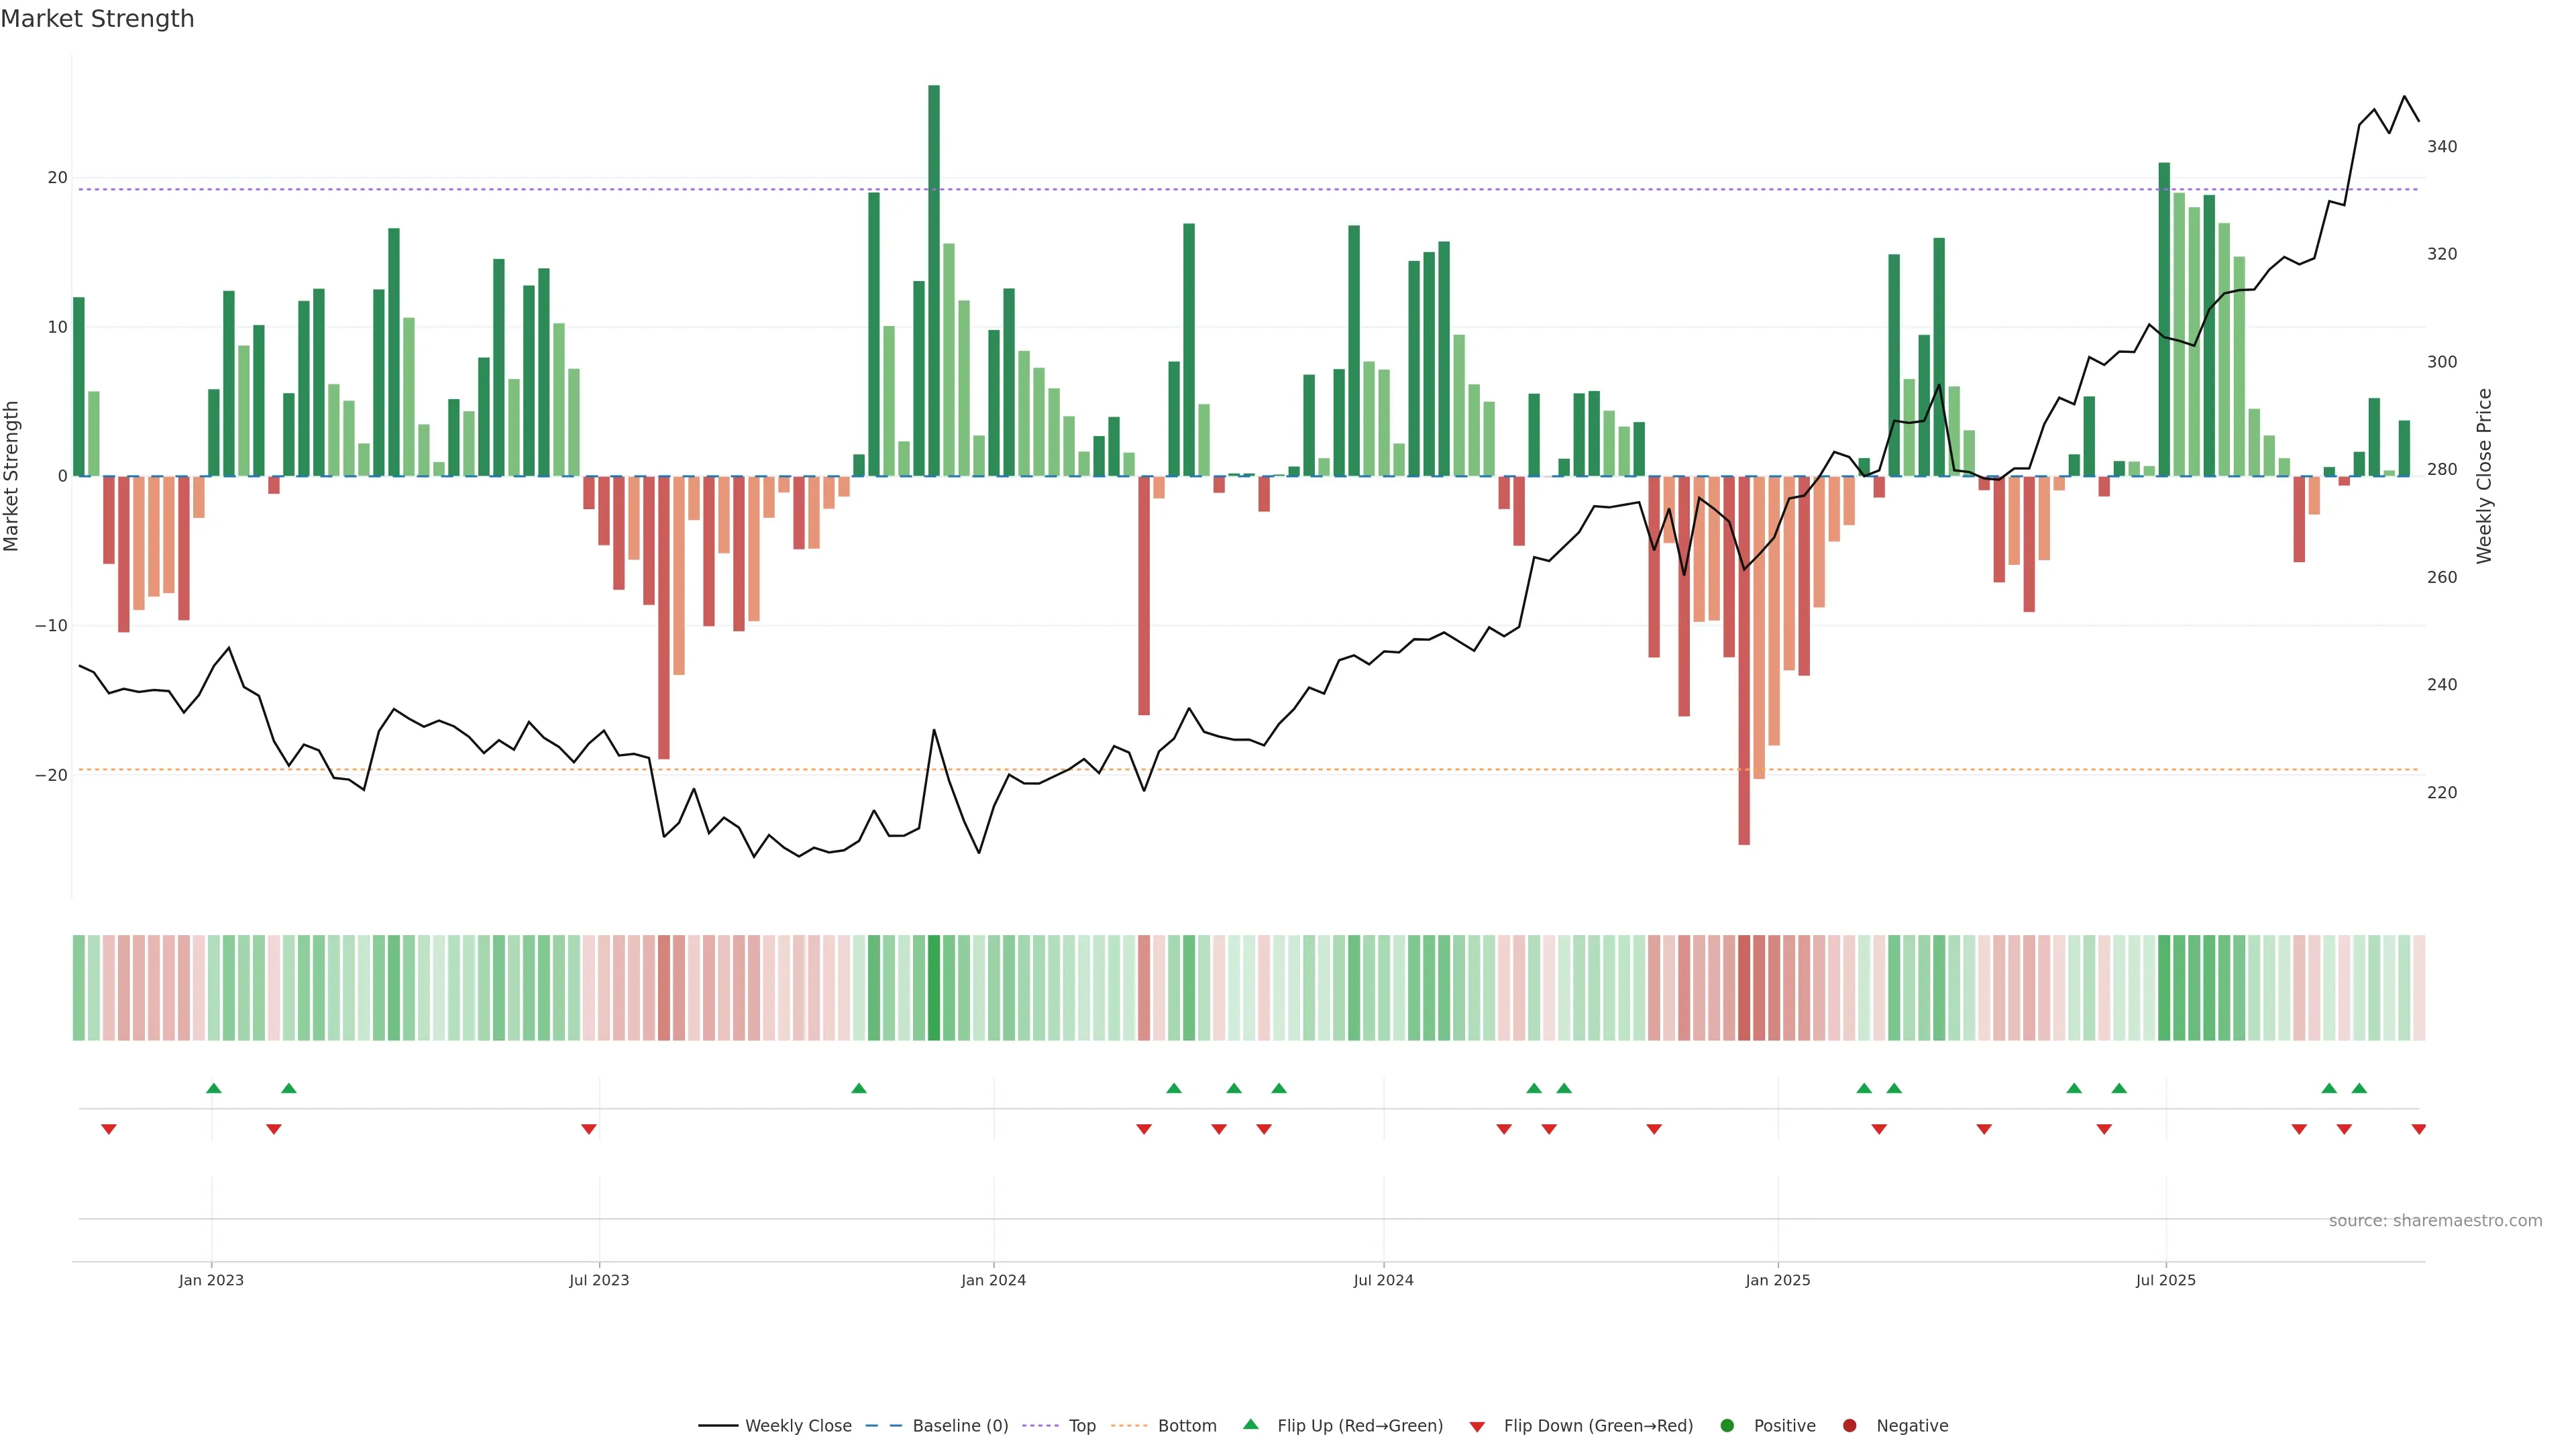
Task: Click the darkest green heatmap strip cell
Action: coord(934,988)
